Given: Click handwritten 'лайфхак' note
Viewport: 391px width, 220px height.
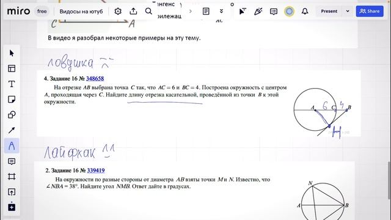Looking at the screenshot, I should 70,153.
